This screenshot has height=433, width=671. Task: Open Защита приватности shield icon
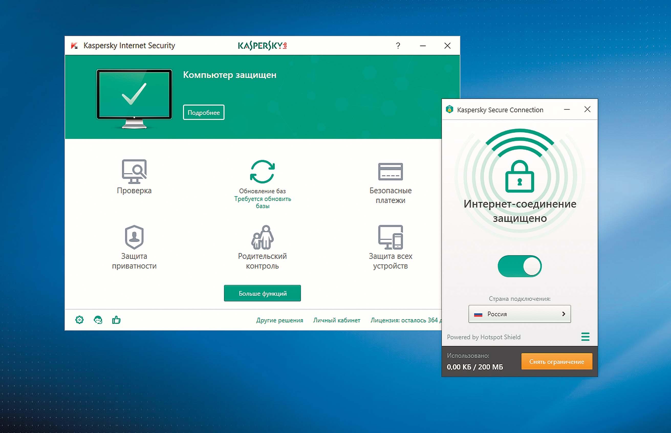(x=134, y=237)
